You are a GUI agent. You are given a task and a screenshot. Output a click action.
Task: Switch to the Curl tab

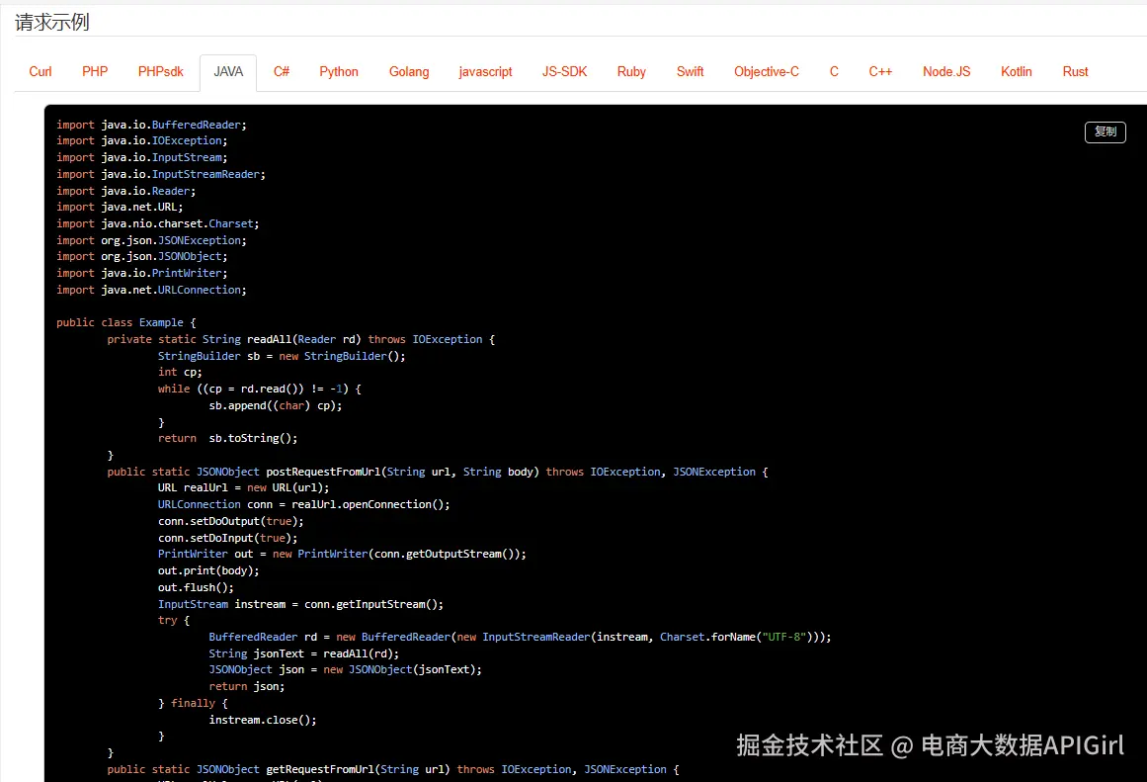pyautogui.click(x=41, y=72)
